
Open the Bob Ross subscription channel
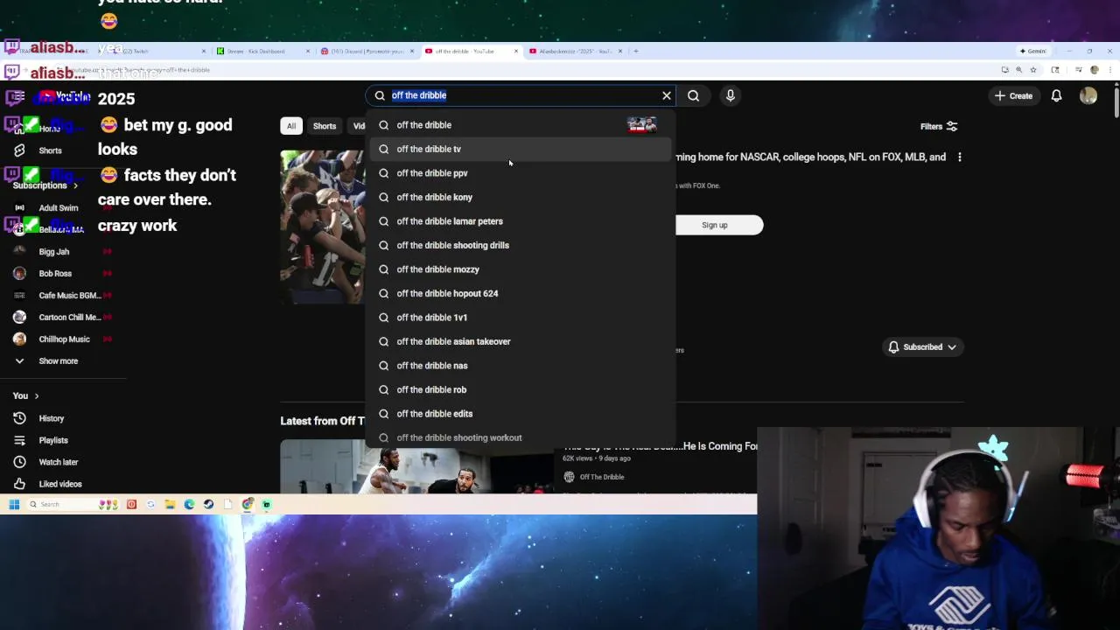tap(55, 274)
